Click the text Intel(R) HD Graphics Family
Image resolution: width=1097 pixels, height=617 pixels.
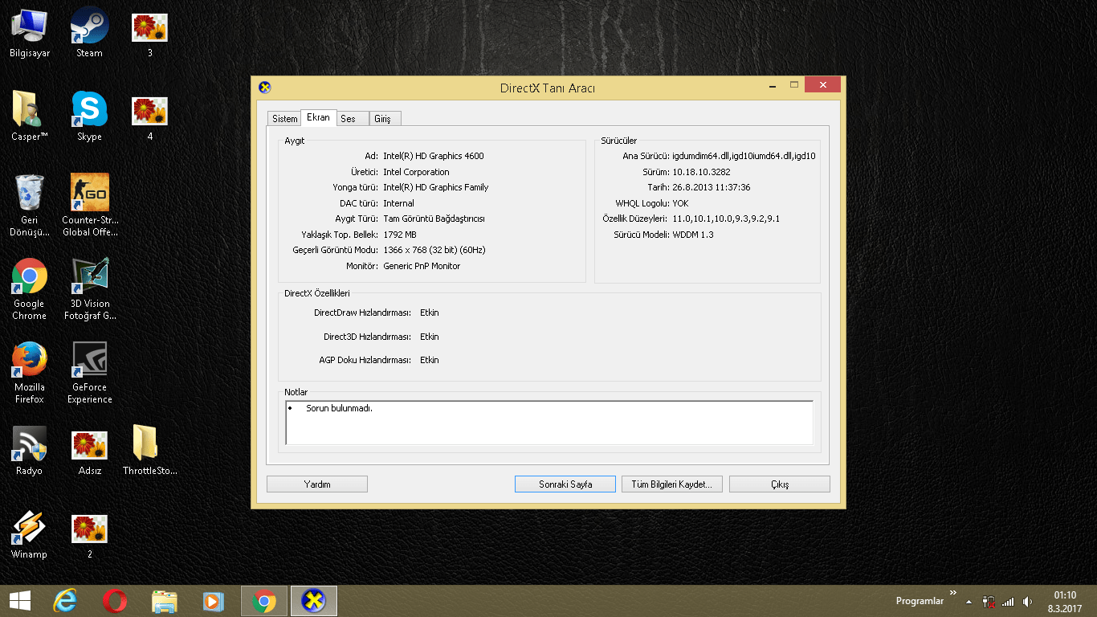coord(436,187)
